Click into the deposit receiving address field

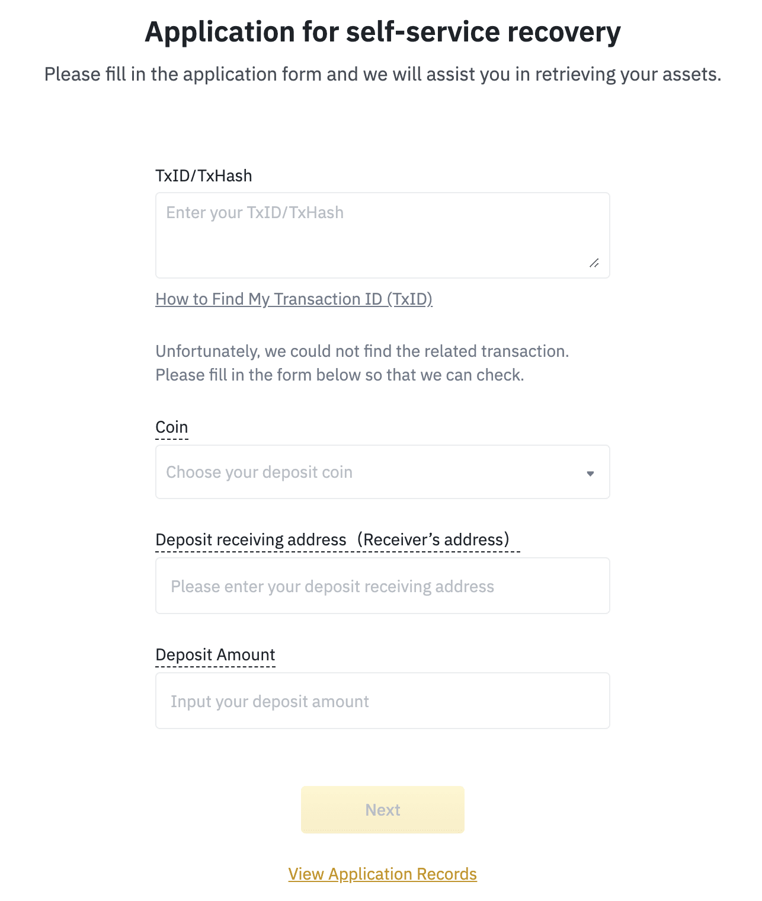tap(382, 586)
